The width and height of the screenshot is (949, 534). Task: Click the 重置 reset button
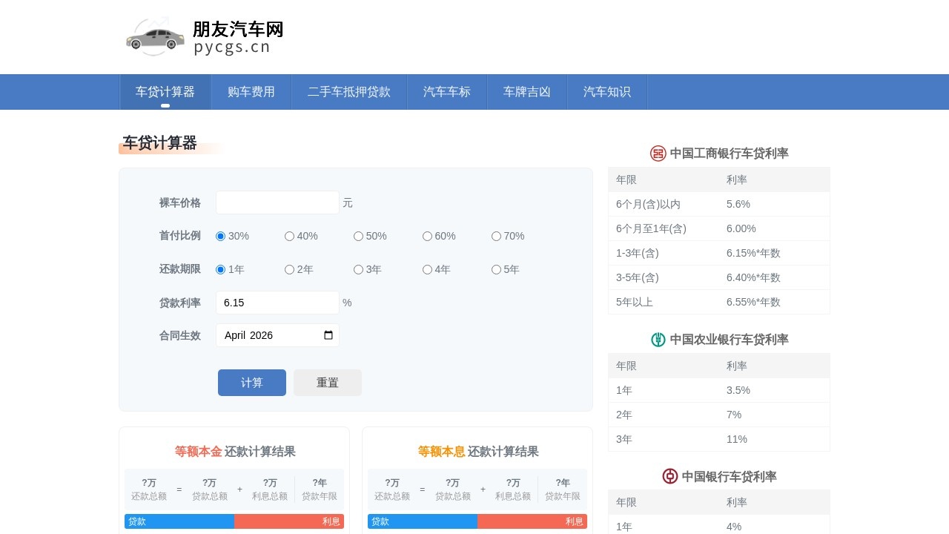pos(328,383)
